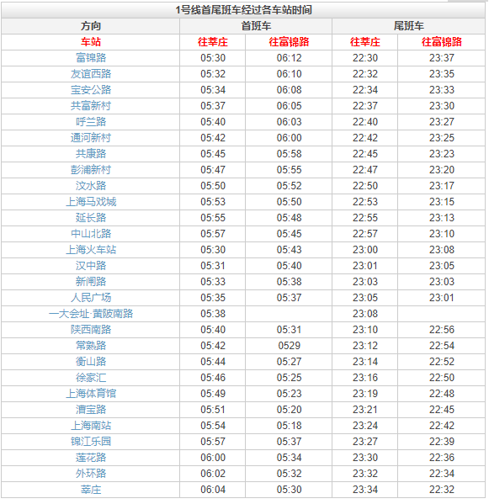Viewport: 489px width, 504px height.
Task: Click 往莘庄 label under 首班车
Action: coord(212,42)
